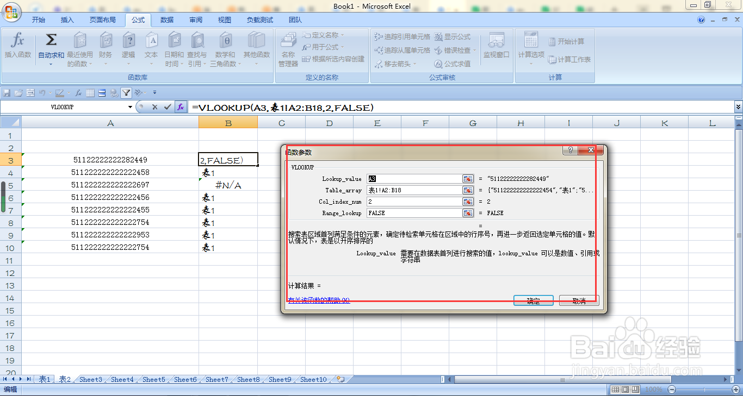The height and width of the screenshot is (396, 743).
Task: Click the Excel help question mark icon
Action: coord(701,20)
